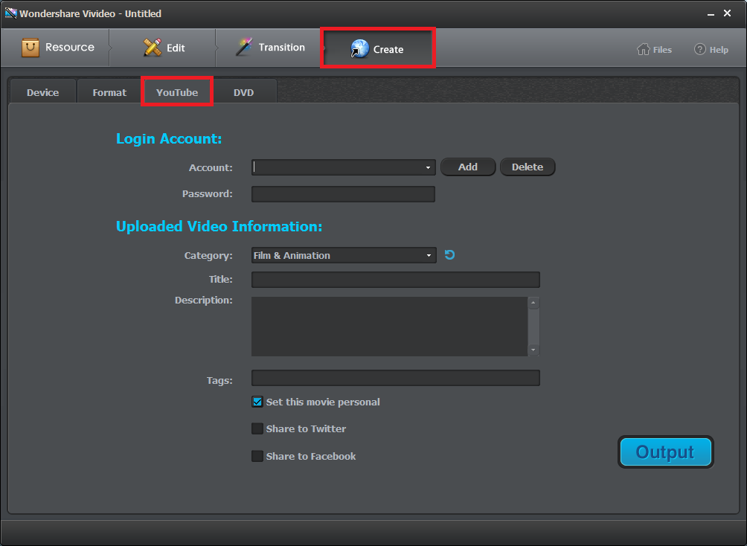
Task: Click the 'Login Account:' heading
Action: pos(169,138)
